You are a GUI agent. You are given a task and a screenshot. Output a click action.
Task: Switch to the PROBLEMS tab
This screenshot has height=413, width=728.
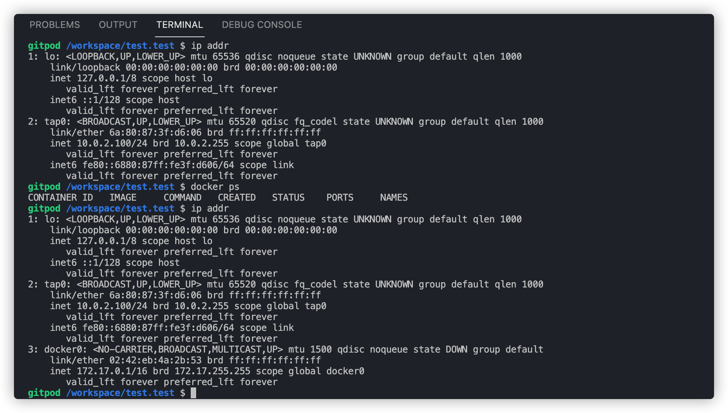(x=54, y=24)
